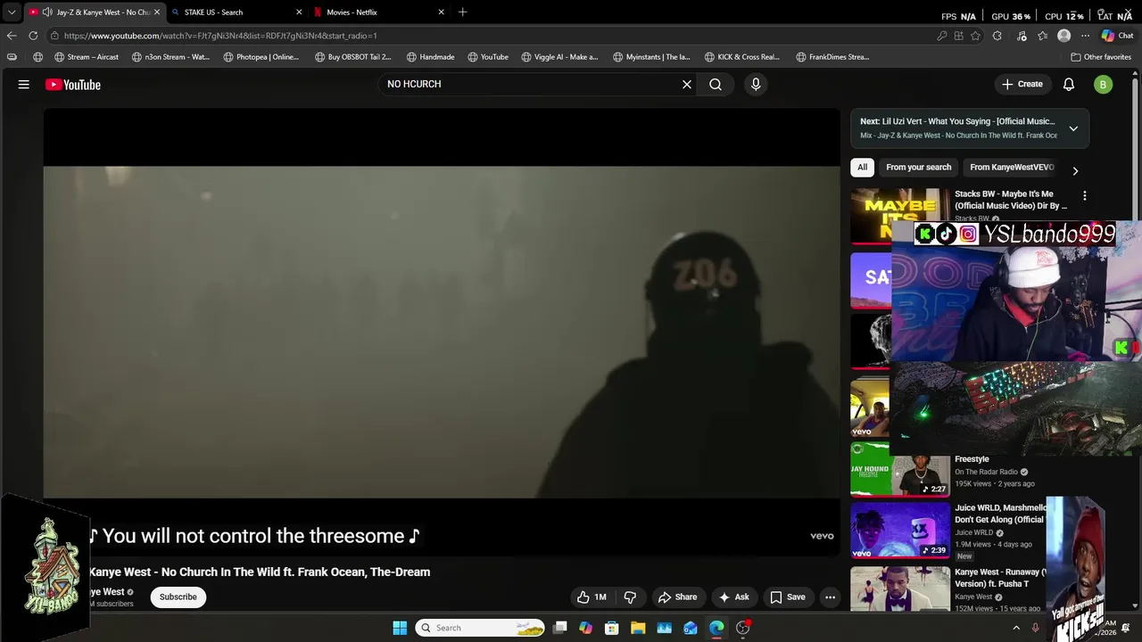Open the Copilot app on the taskbar
This screenshot has width=1142, height=642.
(x=585, y=628)
